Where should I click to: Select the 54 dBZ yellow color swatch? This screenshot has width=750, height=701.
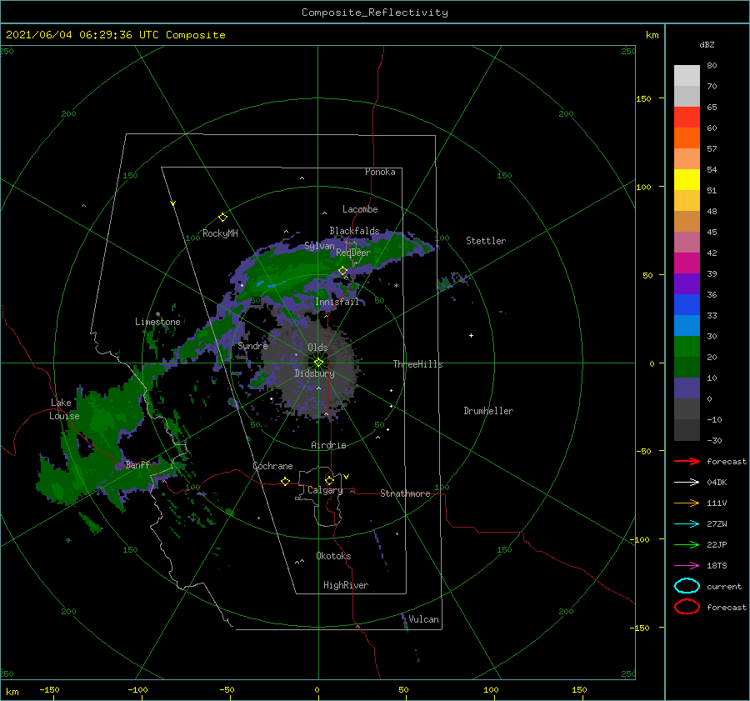tap(687, 179)
